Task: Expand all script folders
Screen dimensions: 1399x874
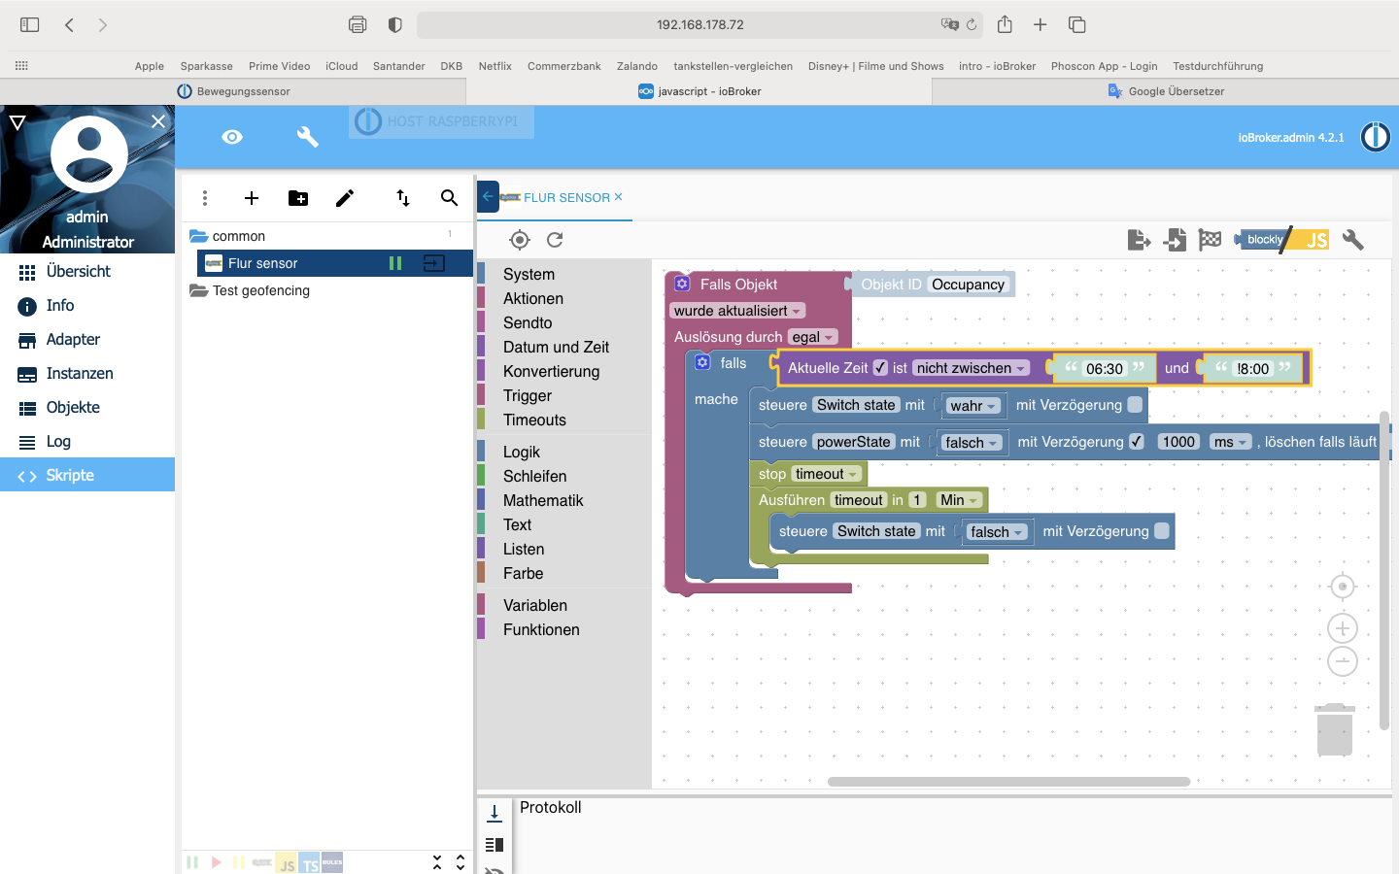Action: coord(461,862)
